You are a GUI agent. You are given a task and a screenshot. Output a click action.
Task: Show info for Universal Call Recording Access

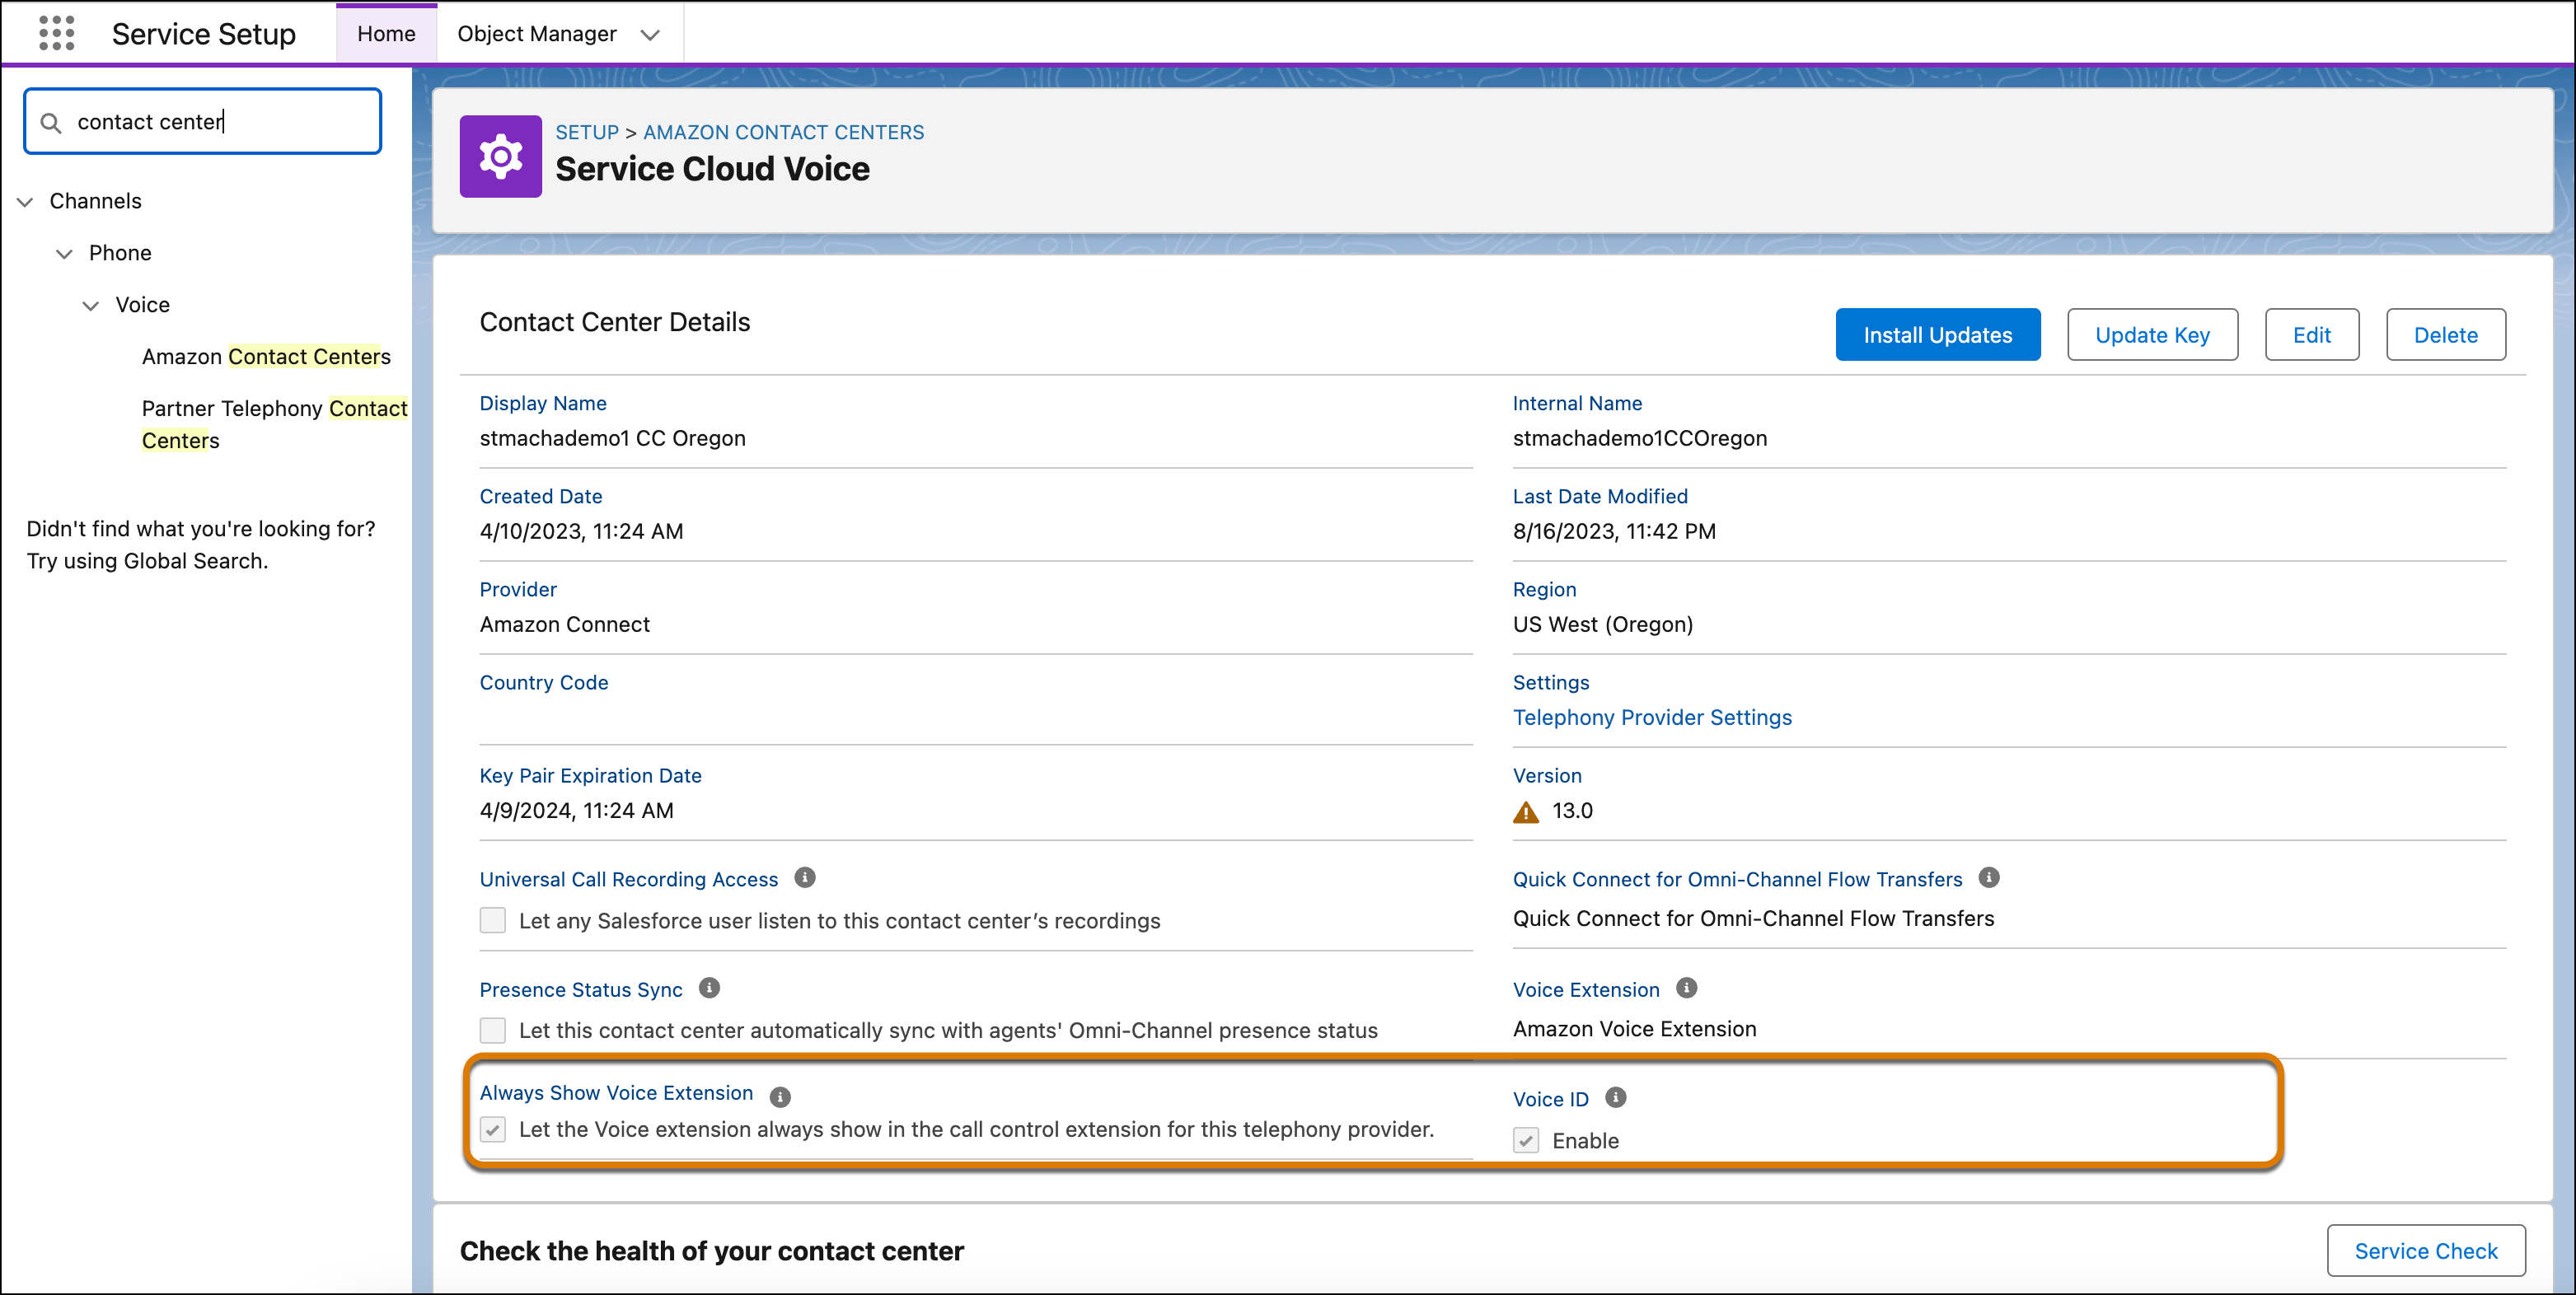[x=805, y=877]
